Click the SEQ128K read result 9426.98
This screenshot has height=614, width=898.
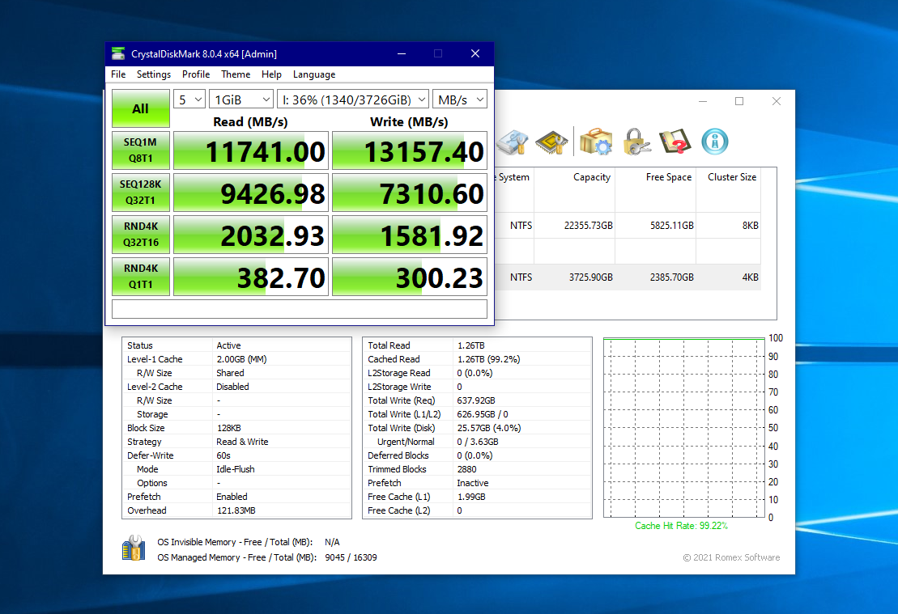pyautogui.click(x=251, y=193)
